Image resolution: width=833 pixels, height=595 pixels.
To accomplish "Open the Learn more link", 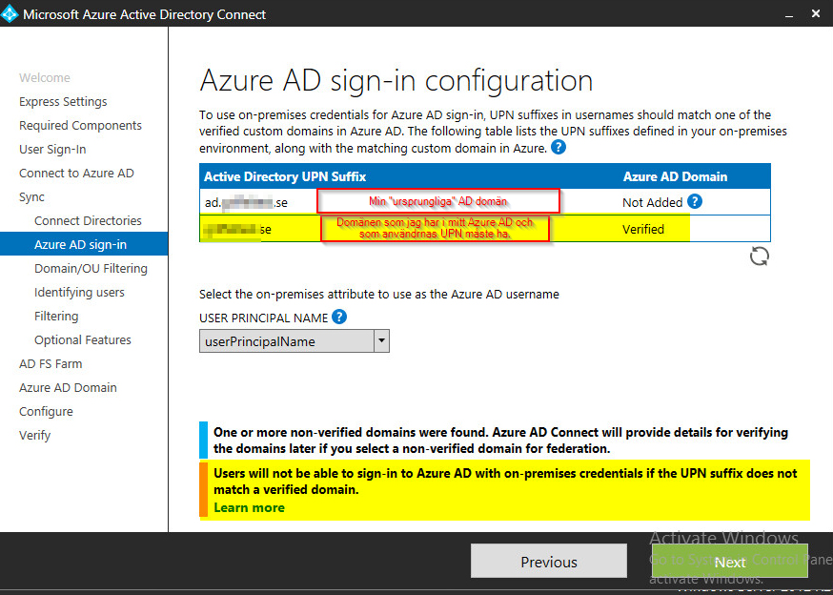I will [249, 507].
